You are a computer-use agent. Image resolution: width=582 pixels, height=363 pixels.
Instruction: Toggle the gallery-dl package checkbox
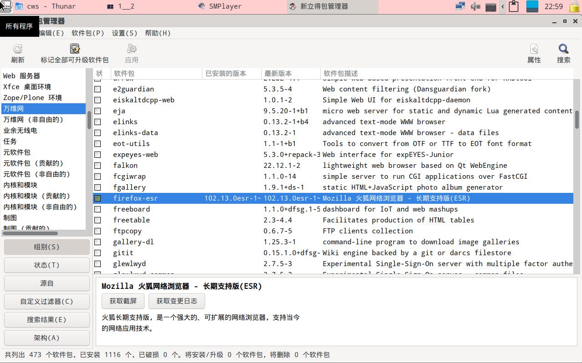[x=98, y=242]
